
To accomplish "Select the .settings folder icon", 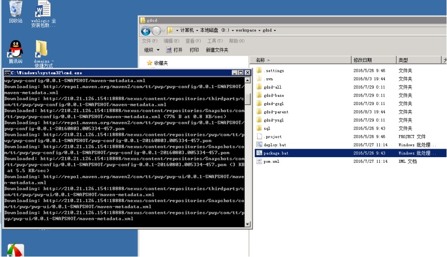I will [259, 70].
